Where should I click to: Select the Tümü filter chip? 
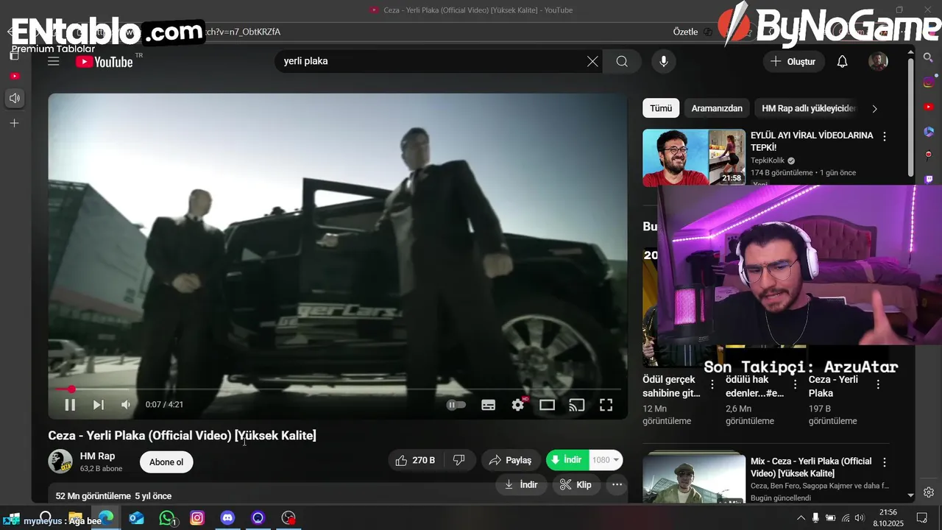[661, 108]
